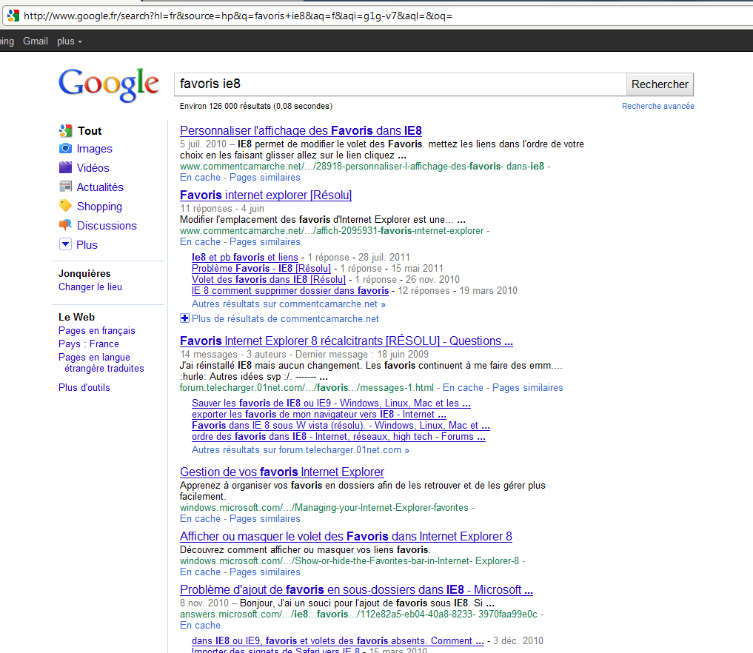This screenshot has height=653, width=753.
Task: Click the forum.telecharger.01net.com green URL
Action: (307, 387)
